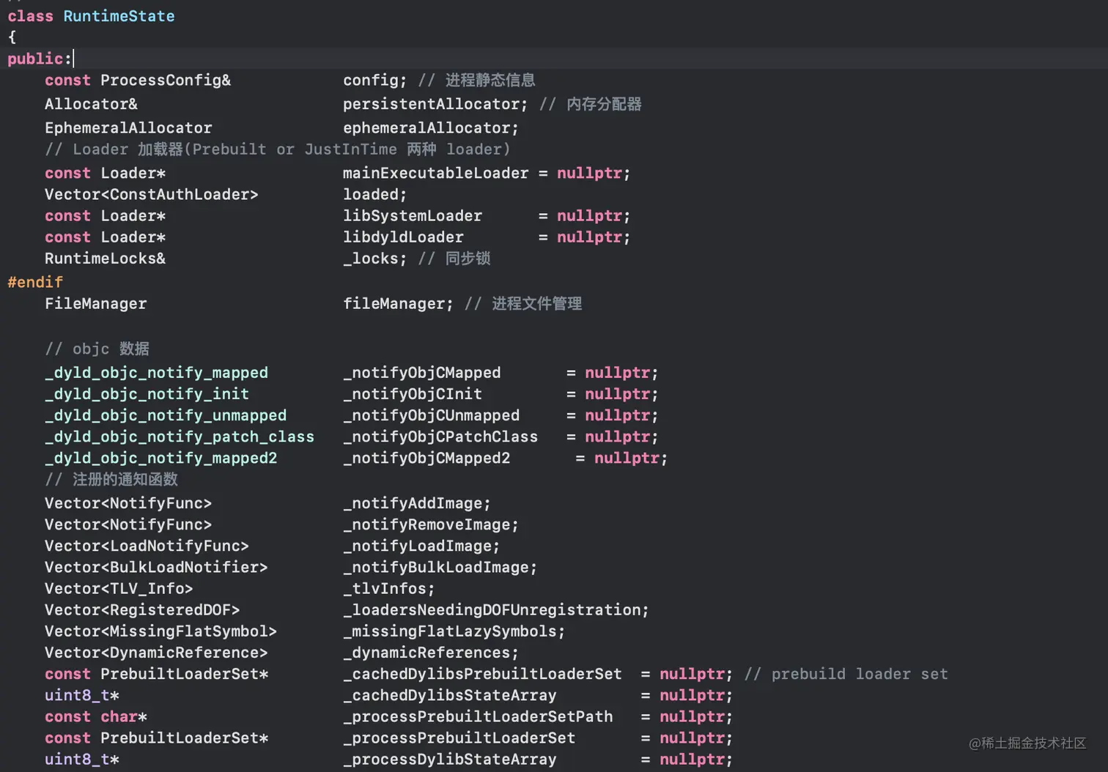This screenshot has width=1108, height=772.
Task: Click the lowercase ephemeralAllocator variable name
Action: [x=426, y=128]
